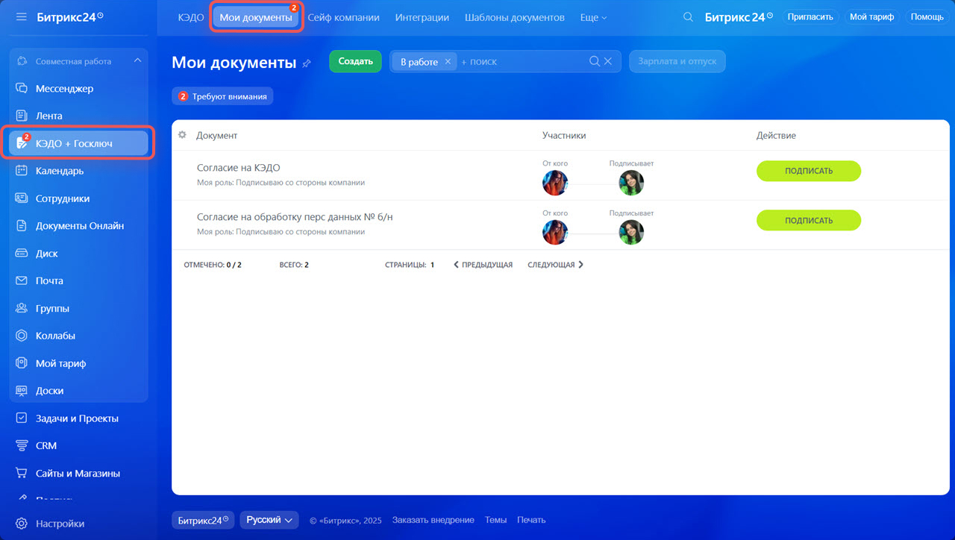Click the magnifier icon in filter field
Screen dimensions: 955x540
pos(595,62)
